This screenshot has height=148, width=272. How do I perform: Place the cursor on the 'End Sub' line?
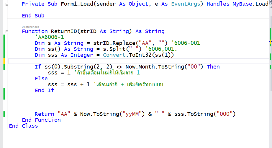[33, 16]
